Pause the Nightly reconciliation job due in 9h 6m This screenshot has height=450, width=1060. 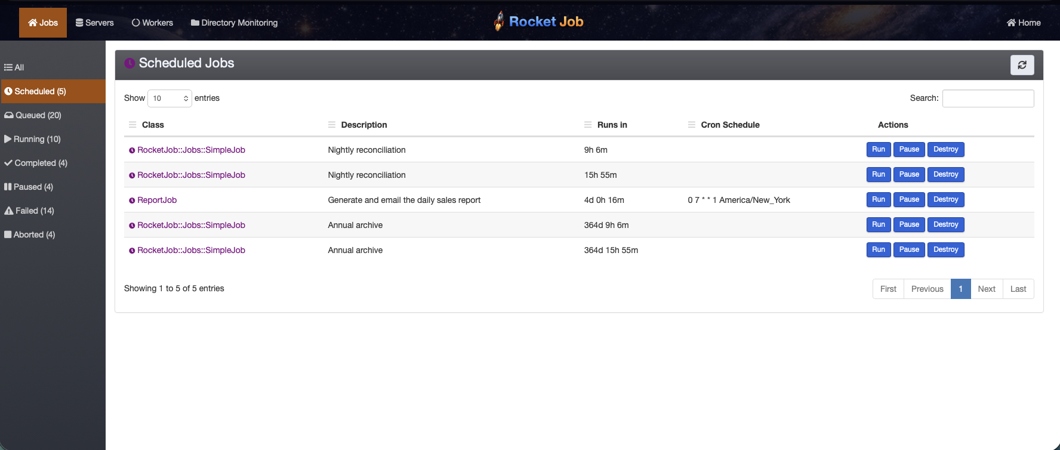coord(909,149)
